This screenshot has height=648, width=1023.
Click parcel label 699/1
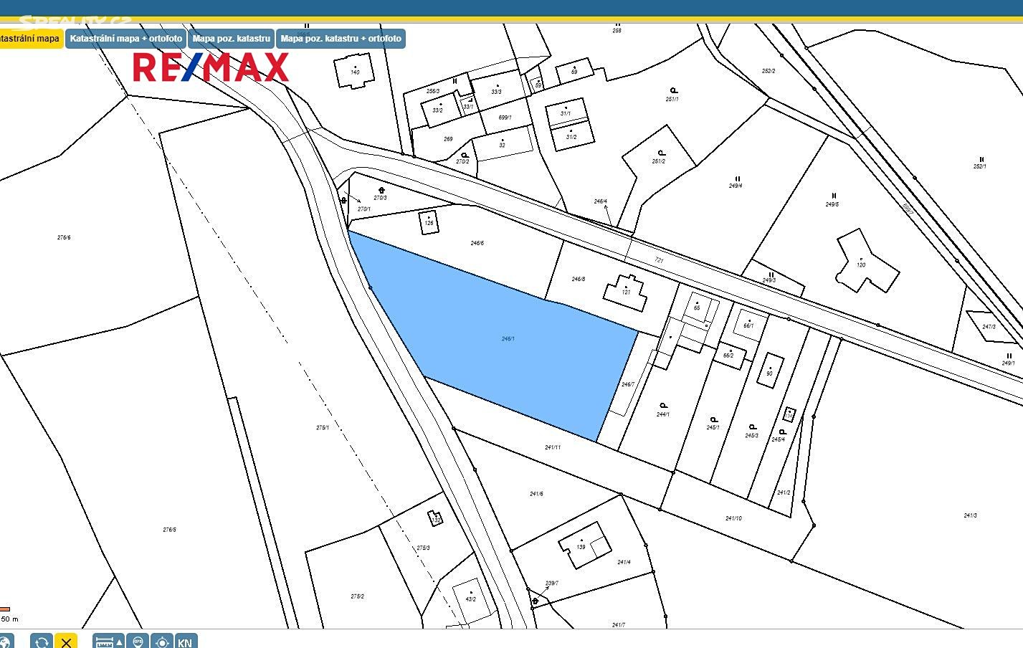pyautogui.click(x=505, y=118)
